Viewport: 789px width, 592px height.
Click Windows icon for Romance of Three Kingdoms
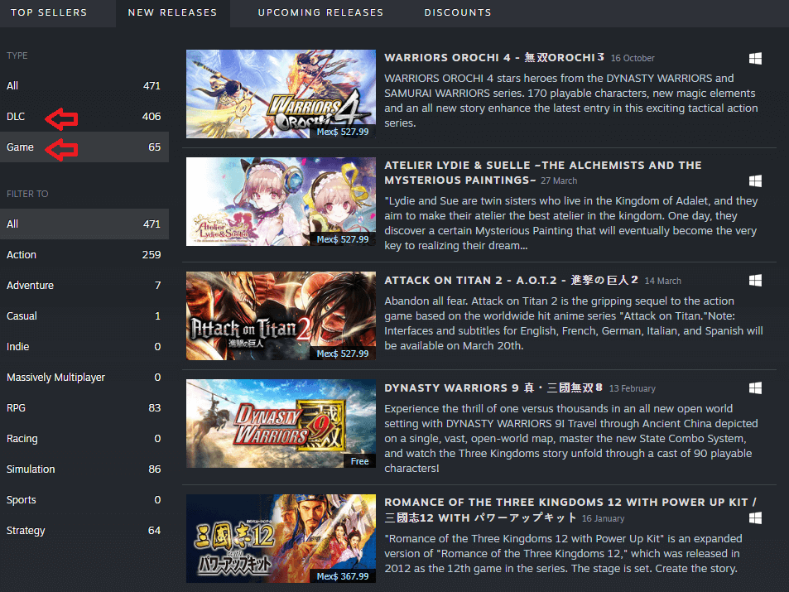click(x=755, y=517)
